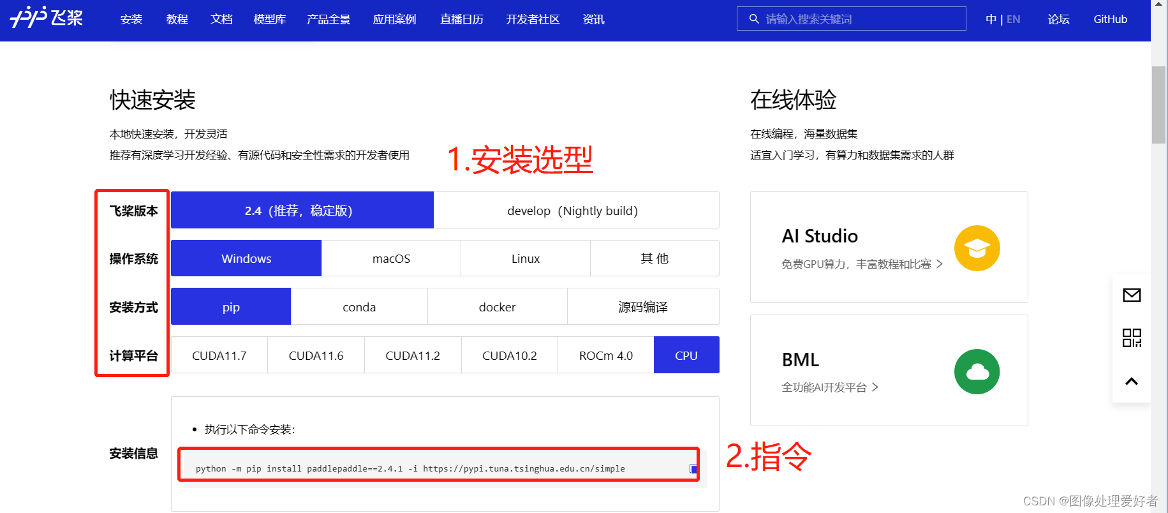
Task: Click the 安装方式 row label
Action: (133, 307)
